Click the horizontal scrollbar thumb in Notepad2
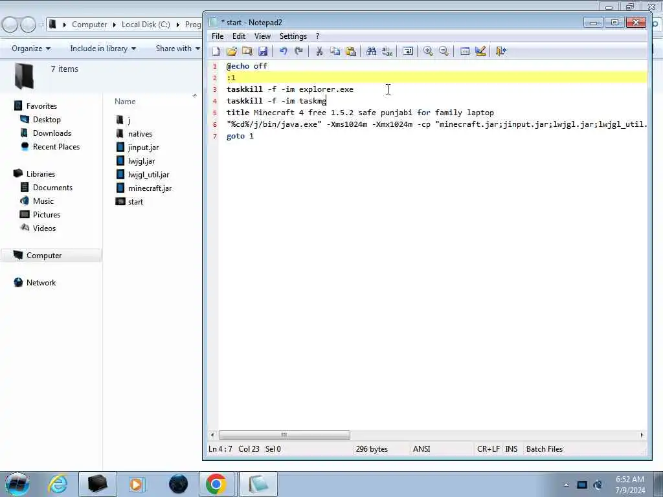 (284, 435)
